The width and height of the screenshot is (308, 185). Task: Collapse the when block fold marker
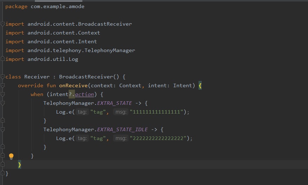point(2,94)
